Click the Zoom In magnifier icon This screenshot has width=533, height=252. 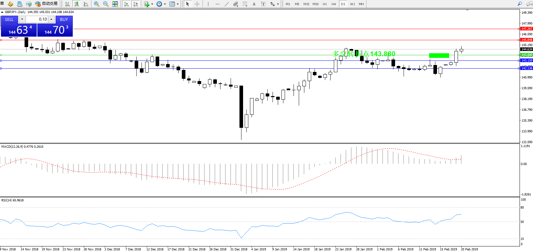tap(96, 4)
